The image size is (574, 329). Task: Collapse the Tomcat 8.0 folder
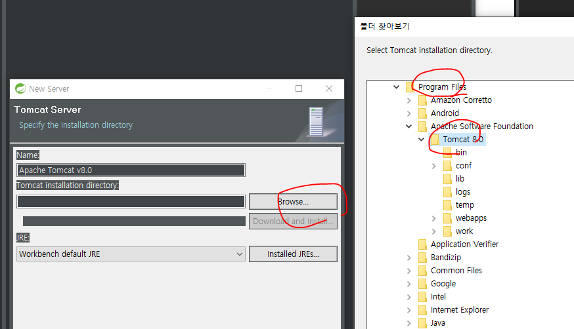pyautogui.click(x=421, y=140)
